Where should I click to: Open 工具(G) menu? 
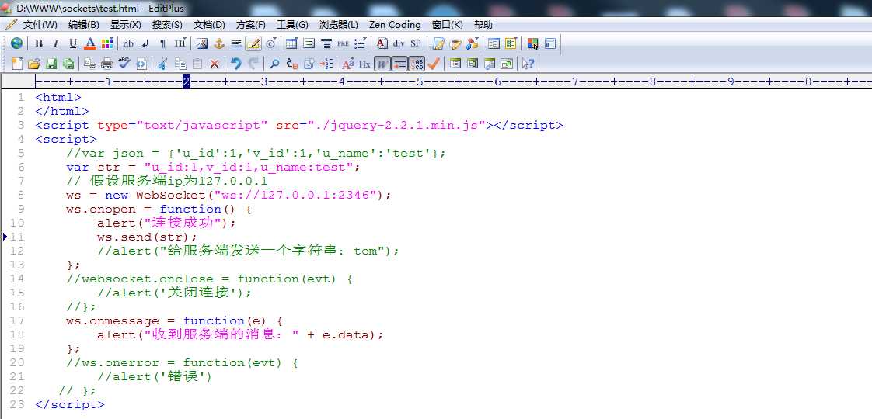[292, 24]
